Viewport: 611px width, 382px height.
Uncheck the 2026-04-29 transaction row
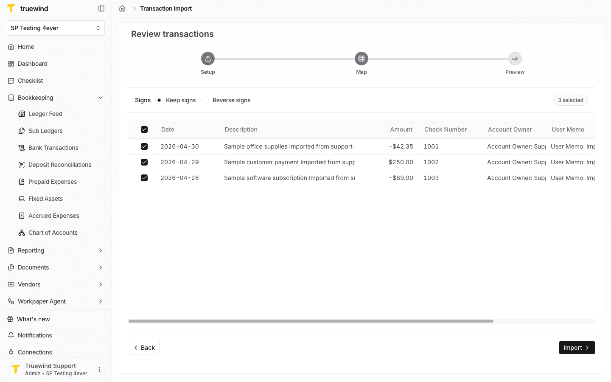[144, 162]
